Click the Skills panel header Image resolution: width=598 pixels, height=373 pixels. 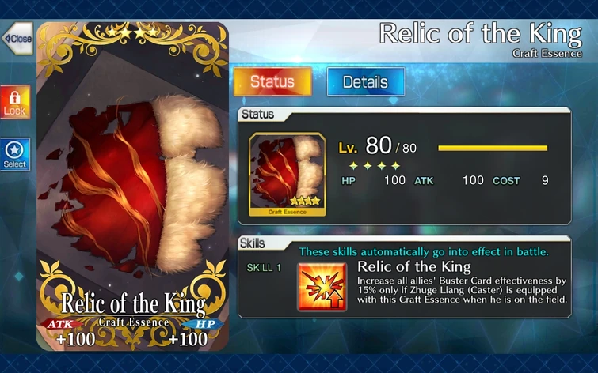pyautogui.click(x=252, y=243)
